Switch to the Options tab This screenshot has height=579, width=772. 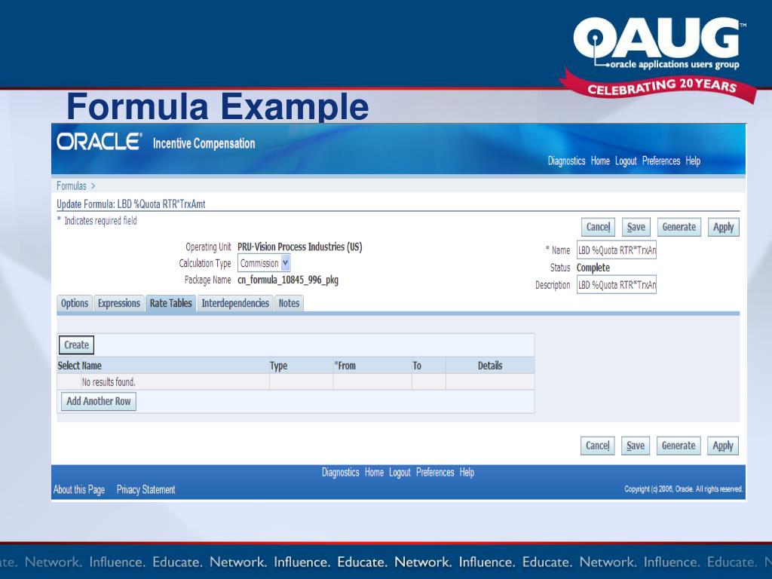pyautogui.click(x=75, y=303)
